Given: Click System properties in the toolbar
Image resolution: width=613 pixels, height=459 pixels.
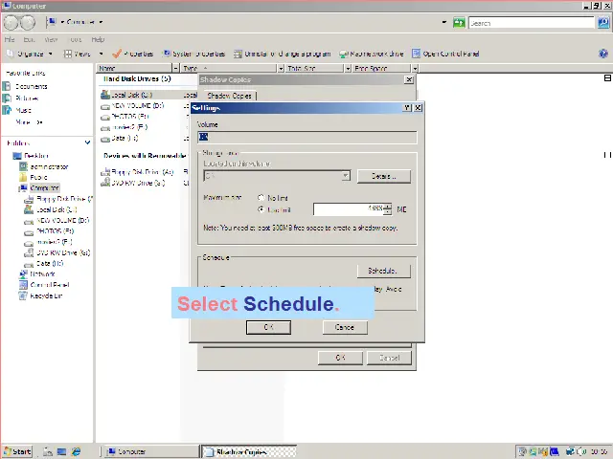Looking at the screenshot, I should point(194,54).
